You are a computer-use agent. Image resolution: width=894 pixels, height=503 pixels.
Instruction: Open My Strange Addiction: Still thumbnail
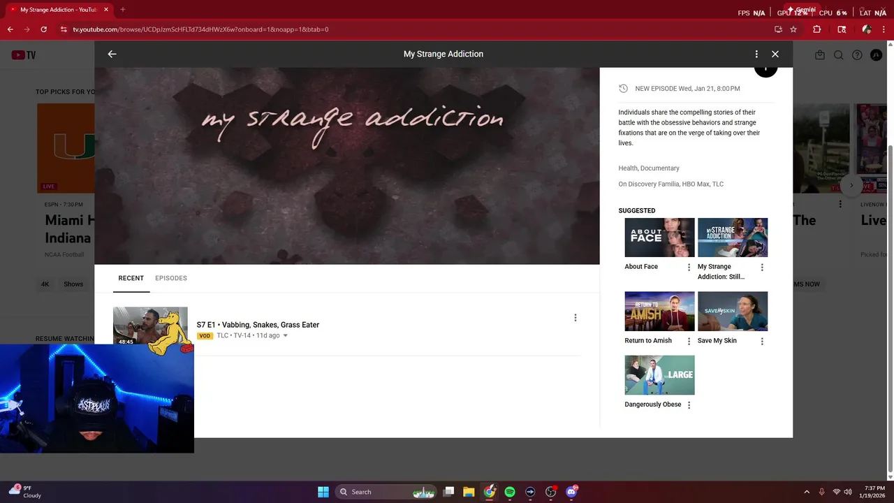pyautogui.click(x=733, y=238)
